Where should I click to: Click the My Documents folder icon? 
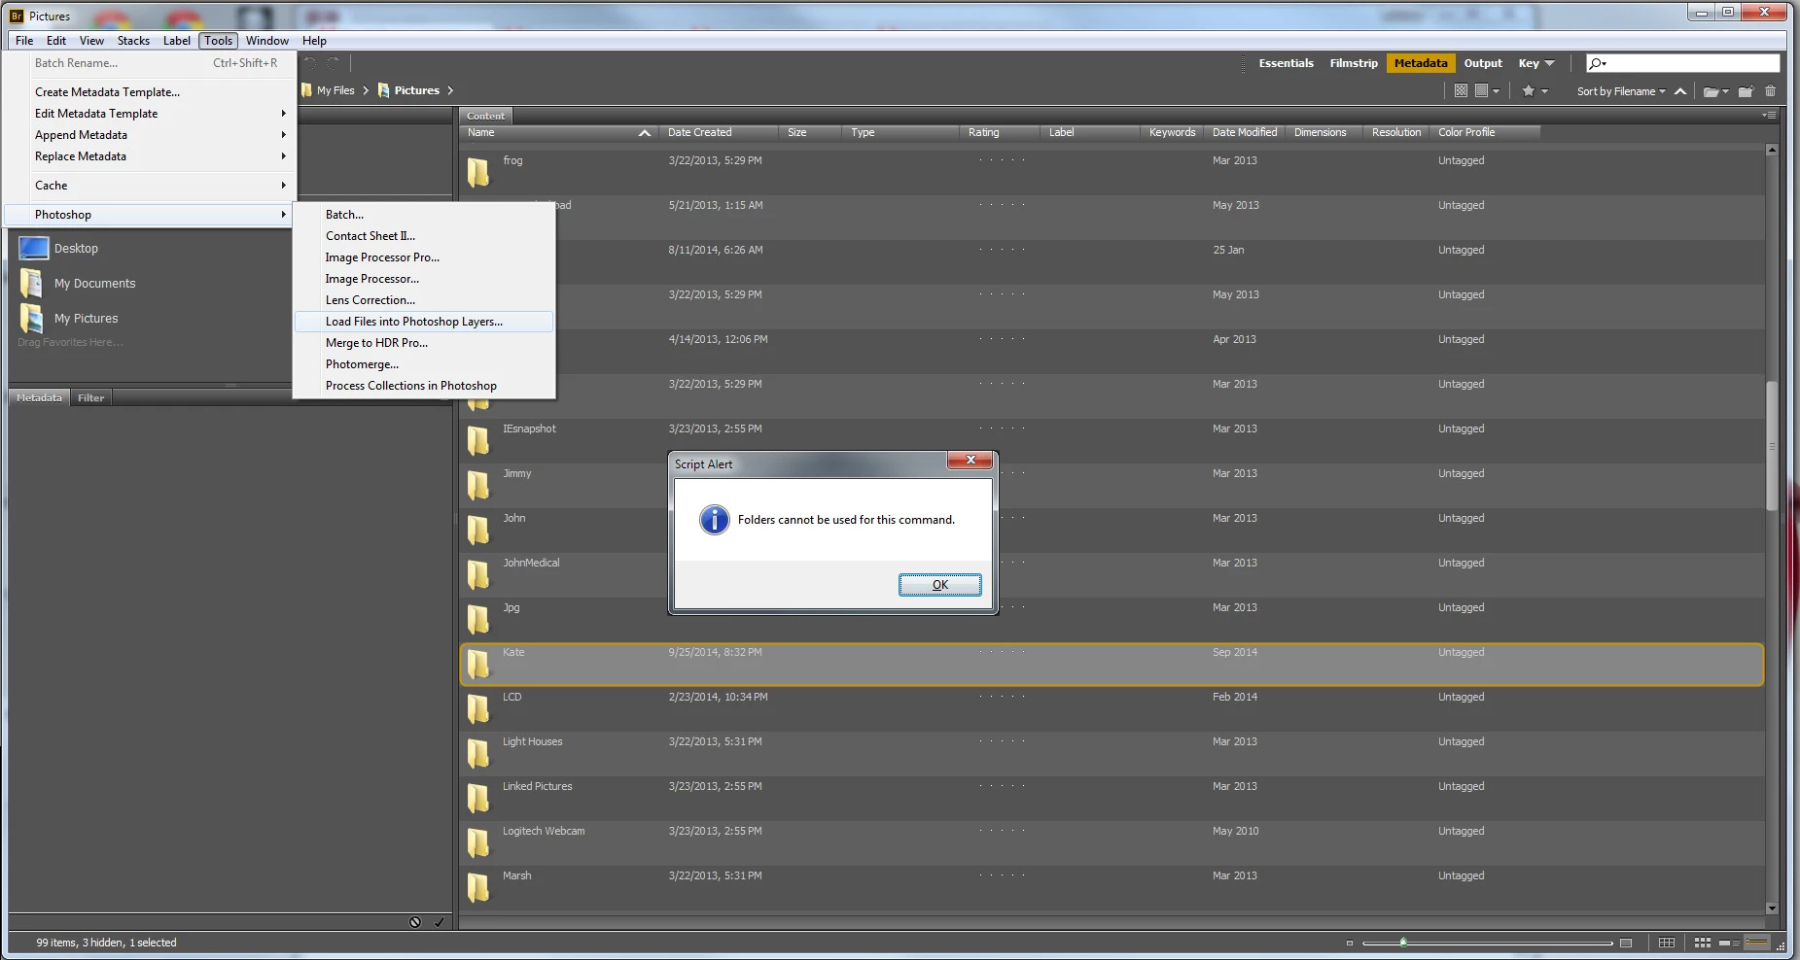(32, 283)
